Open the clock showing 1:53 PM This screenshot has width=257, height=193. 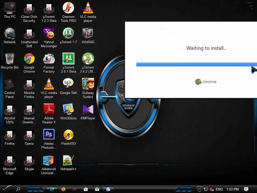tap(232, 189)
